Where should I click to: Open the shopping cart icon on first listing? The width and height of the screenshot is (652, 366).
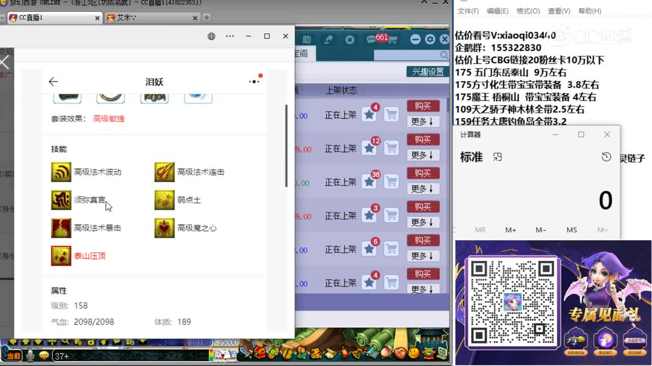[x=391, y=114]
